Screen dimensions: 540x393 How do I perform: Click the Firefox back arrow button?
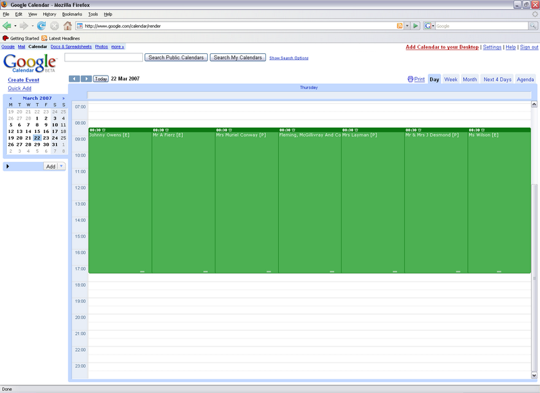coord(7,26)
